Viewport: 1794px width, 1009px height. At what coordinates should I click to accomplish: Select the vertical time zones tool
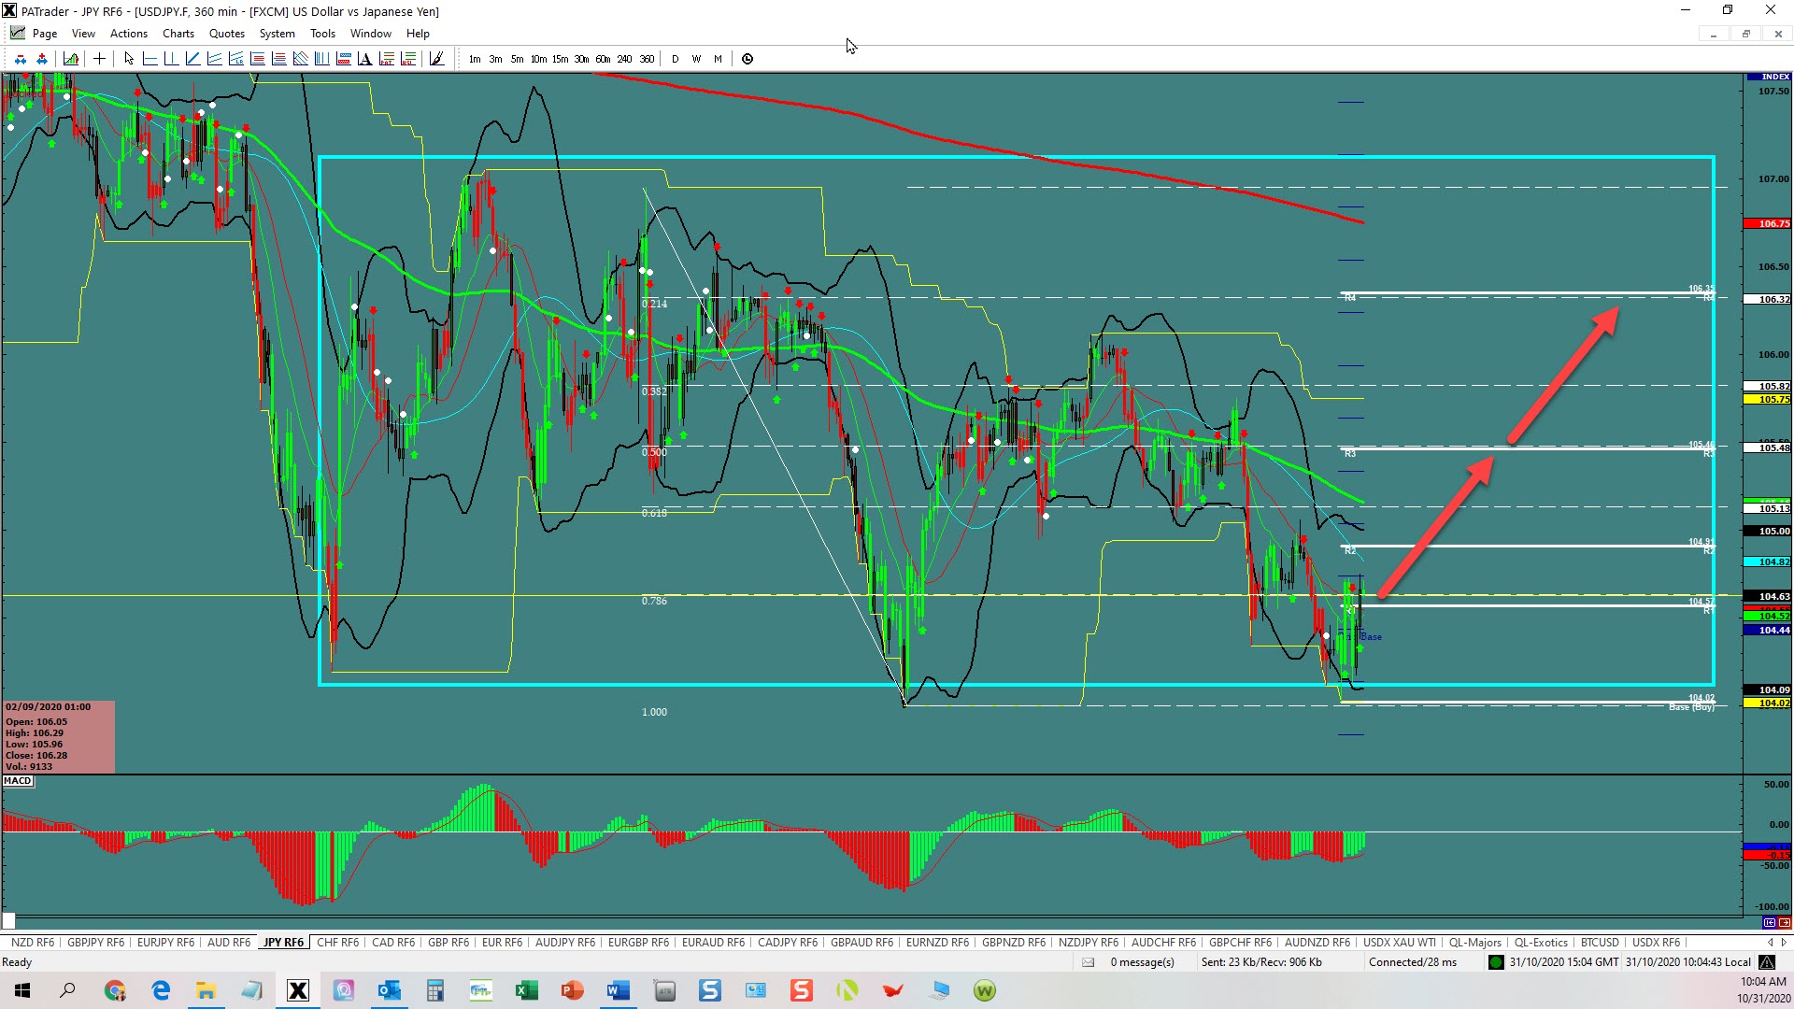(x=322, y=59)
